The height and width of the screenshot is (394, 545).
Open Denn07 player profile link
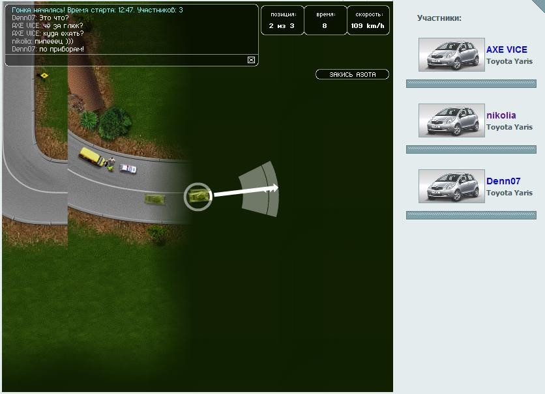503,181
